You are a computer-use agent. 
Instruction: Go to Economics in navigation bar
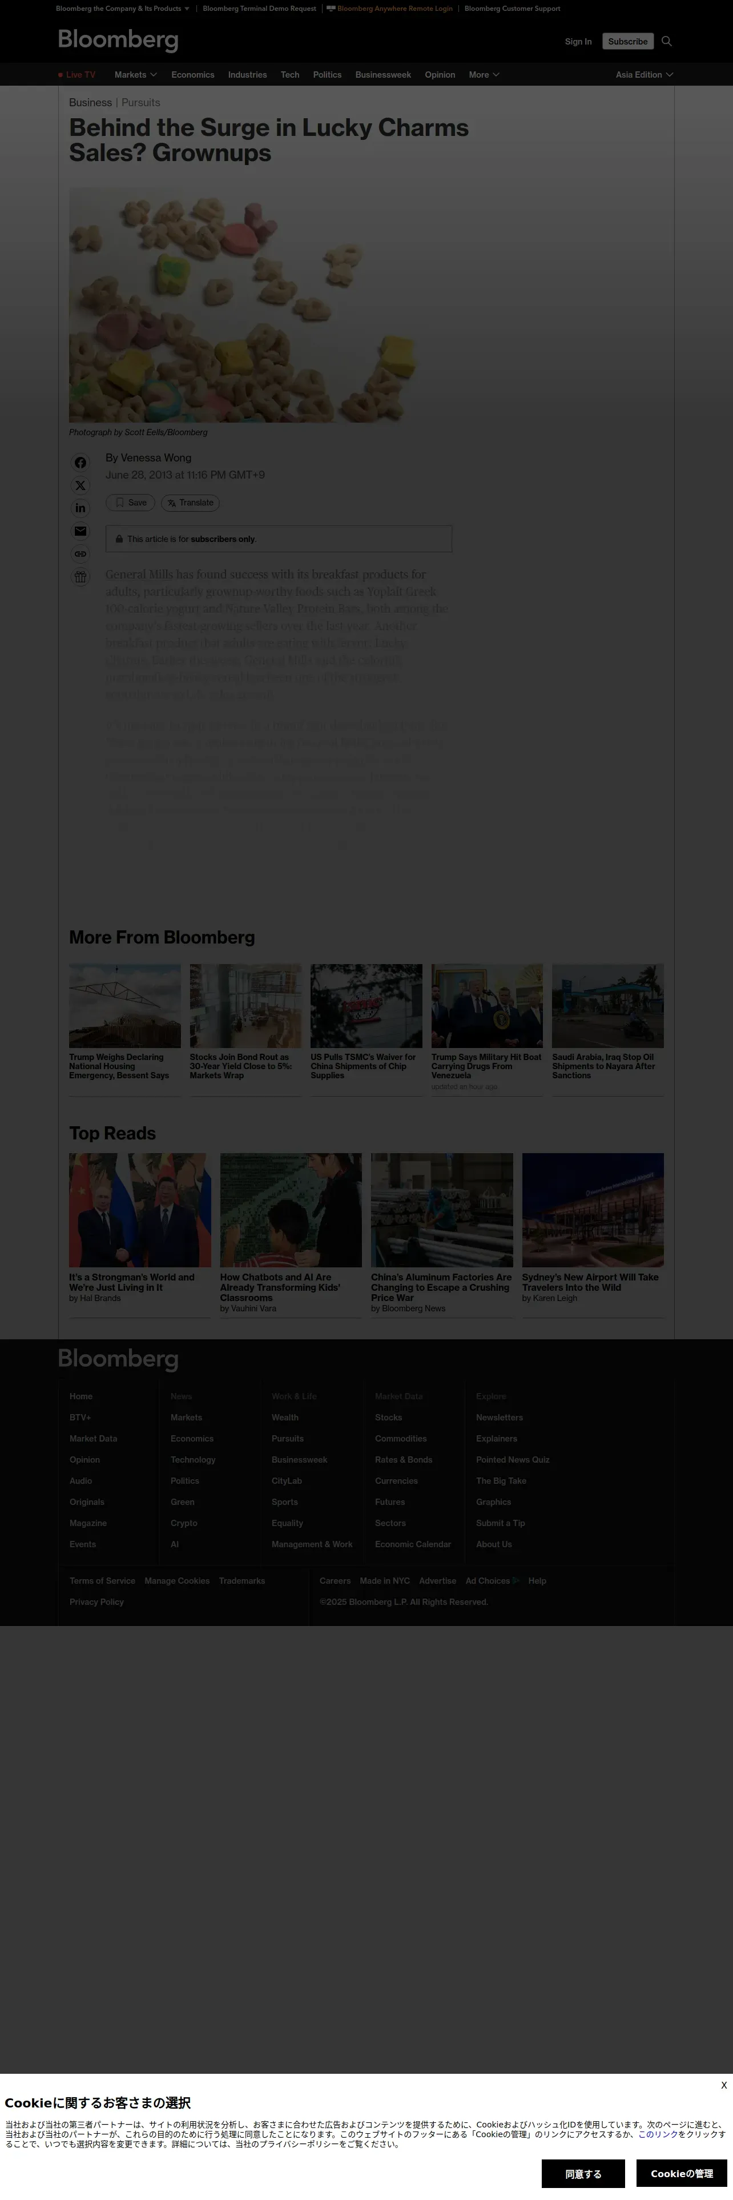pos(193,75)
